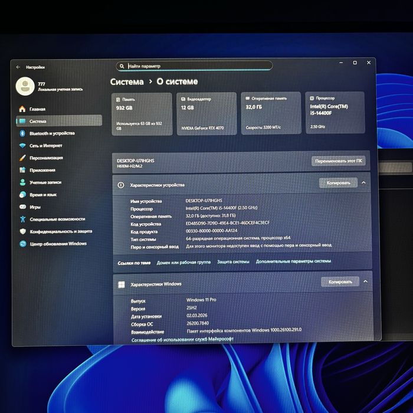Click the Bluetooth sidebar icon
This screenshot has width=413, height=413.
coord(22,133)
